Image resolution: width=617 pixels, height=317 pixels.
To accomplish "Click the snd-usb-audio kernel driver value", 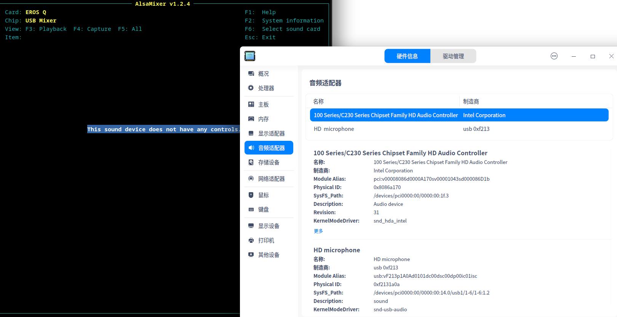I will [390, 309].
